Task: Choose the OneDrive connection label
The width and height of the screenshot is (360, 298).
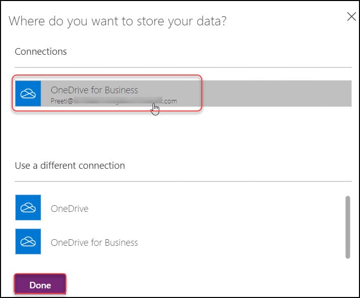Action: (x=69, y=208)
